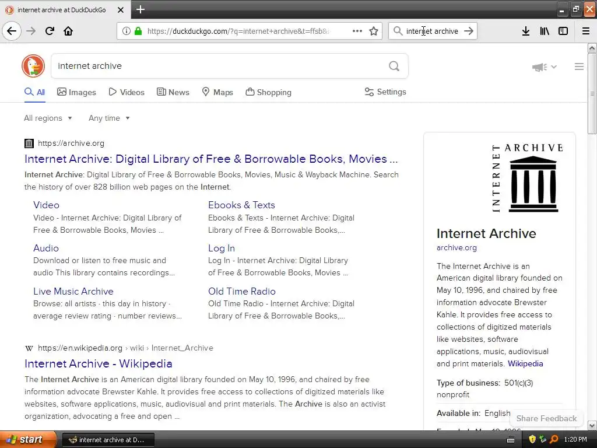Submit search with the arrow in browser search box
The image size is (597, 448).
point(469,31)
